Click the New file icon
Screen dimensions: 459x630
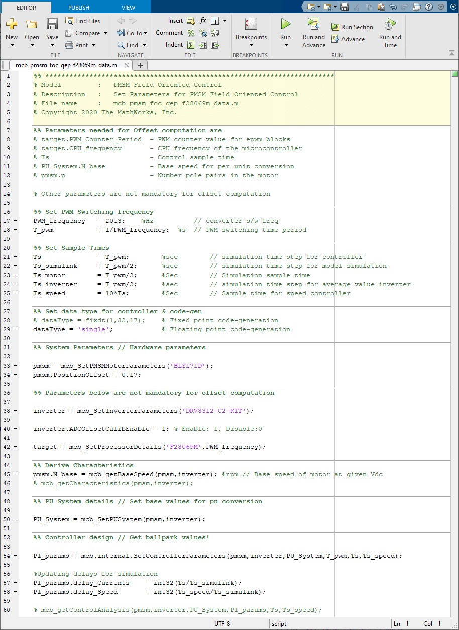[x=12, y=24]
